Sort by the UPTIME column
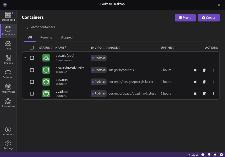This screenshot has height=157, width=225. [x=167, y=48]
